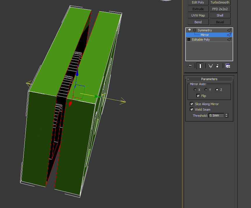Click the triangle icon on the Symmetry row
This screenshot has height=208, width=251.
pos(229,30)
